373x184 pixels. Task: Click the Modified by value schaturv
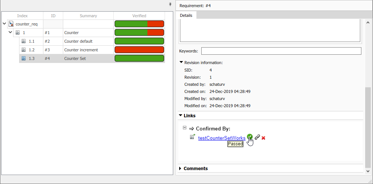pyautogui.click(x=217, y=99)
